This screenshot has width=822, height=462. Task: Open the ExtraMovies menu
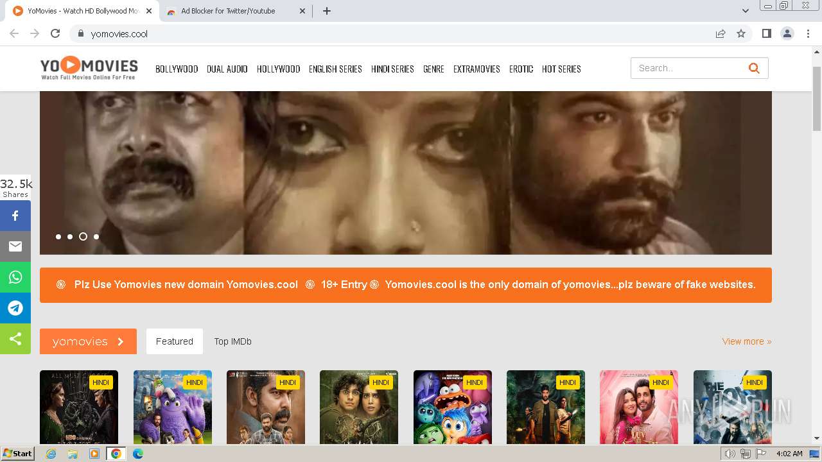(x=477, y=69)
